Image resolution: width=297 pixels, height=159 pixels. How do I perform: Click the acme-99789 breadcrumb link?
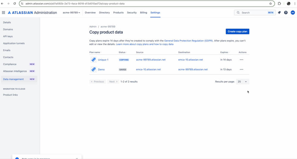point(108,26)
